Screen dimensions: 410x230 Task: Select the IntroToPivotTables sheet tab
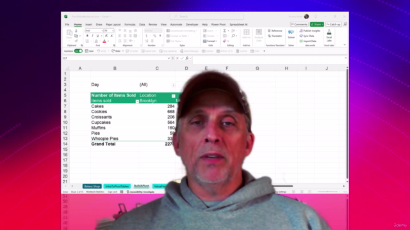117,187
